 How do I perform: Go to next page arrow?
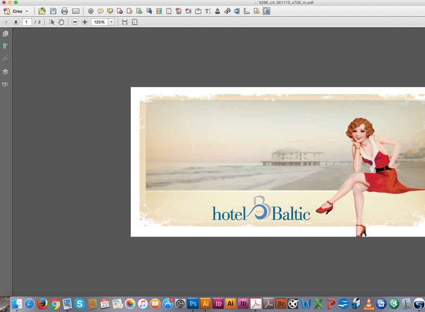[x=16, y=22]
